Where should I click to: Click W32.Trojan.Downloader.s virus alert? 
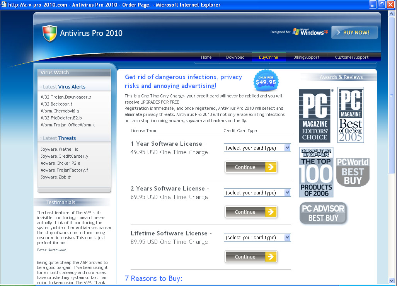[66, 97]
